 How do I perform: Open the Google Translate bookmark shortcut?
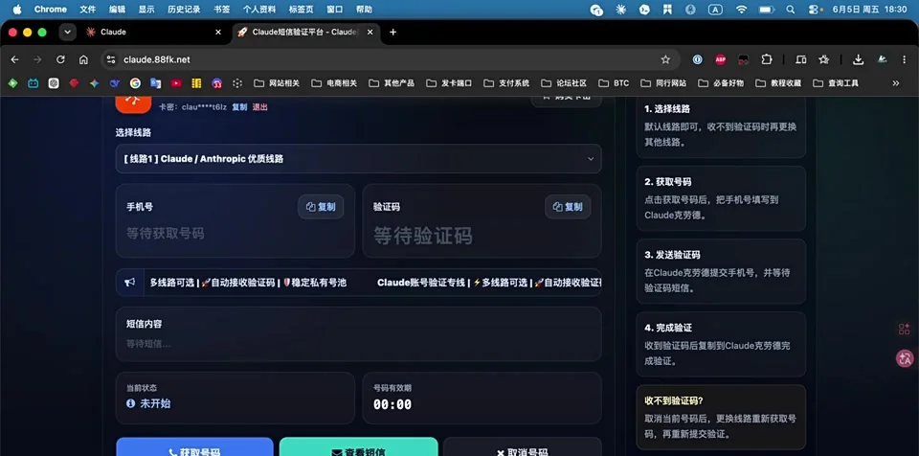tap(155, 83)
